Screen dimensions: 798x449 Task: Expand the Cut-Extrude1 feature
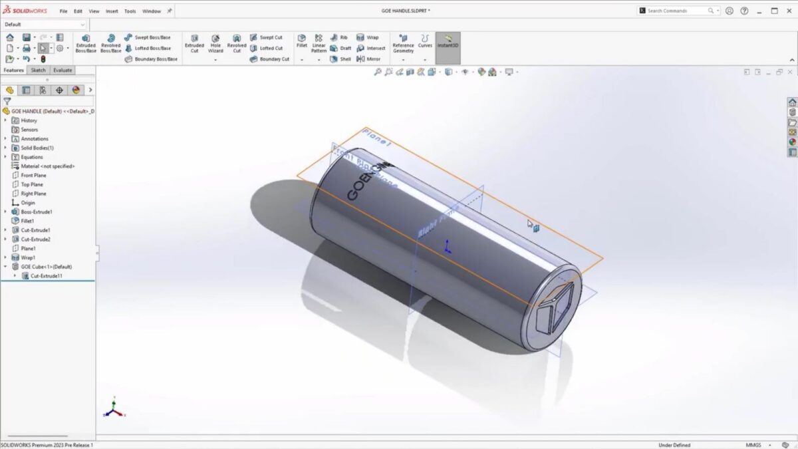5,230
